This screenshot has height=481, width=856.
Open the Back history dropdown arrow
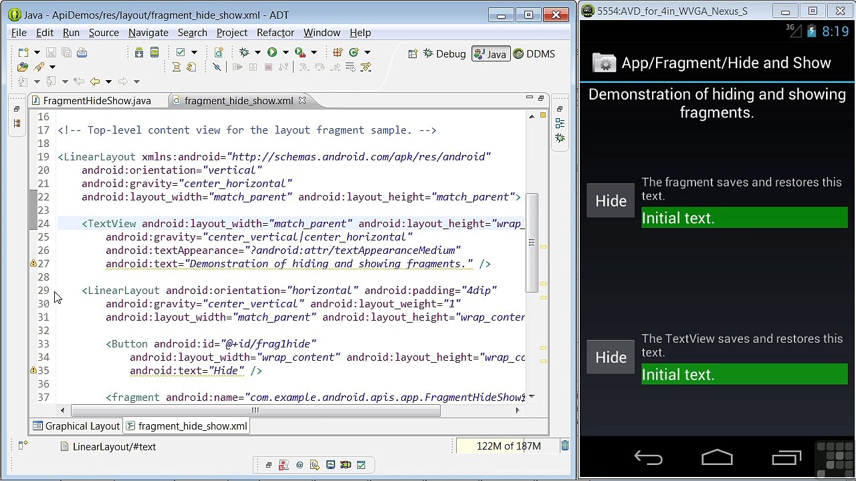(108, 82)
